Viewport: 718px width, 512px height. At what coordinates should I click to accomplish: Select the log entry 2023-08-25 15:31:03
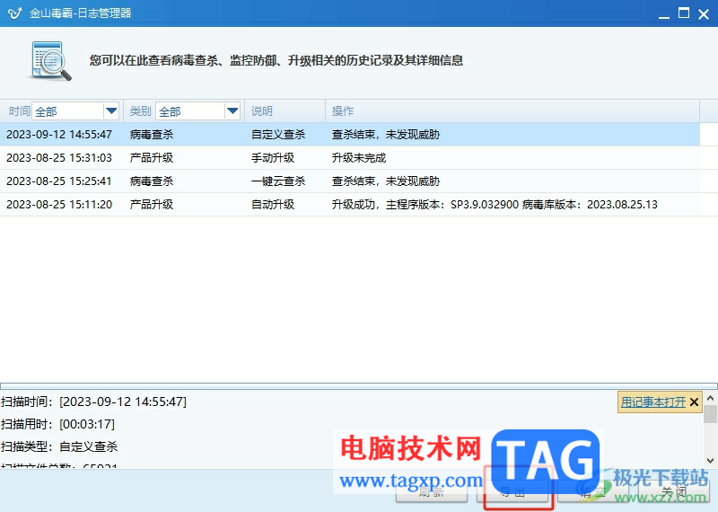[350, 158]
